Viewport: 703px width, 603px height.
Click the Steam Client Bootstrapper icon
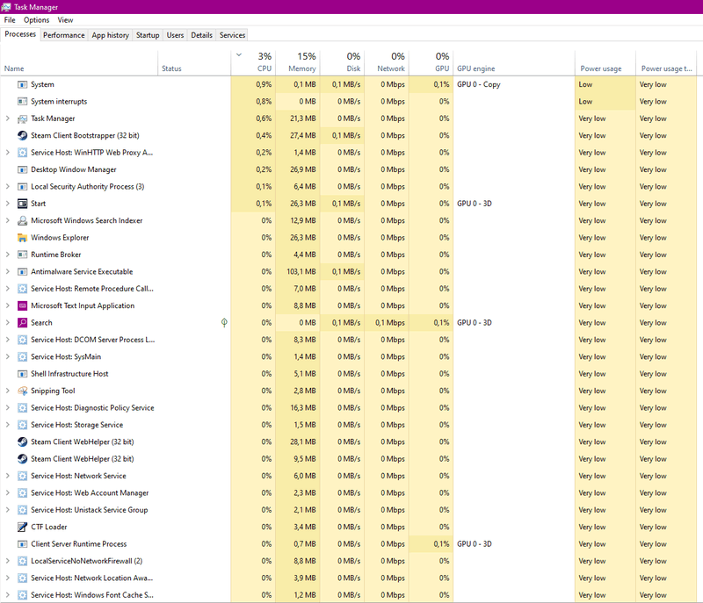tap(23, 136)
